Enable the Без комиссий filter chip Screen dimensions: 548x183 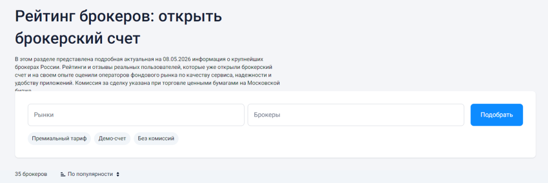pyautogui.click(x=156, y=139)
